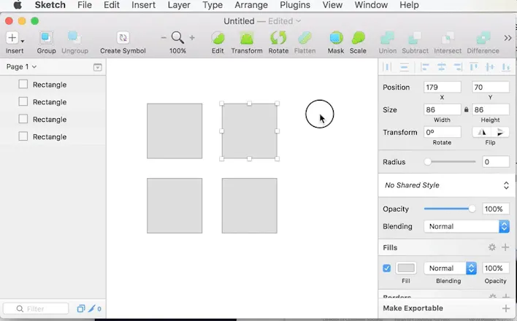Click the Intersect boolean icon
Image resolution: width=517 pixels, height=321 pixels.
[x=448, y=38]
